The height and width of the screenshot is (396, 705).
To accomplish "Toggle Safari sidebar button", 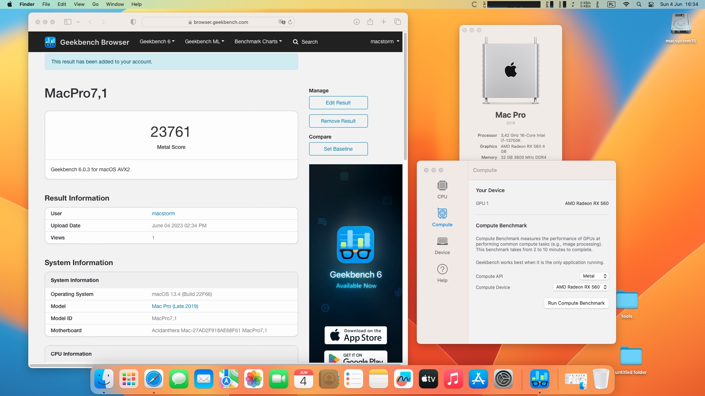I will tap(68, 22).
